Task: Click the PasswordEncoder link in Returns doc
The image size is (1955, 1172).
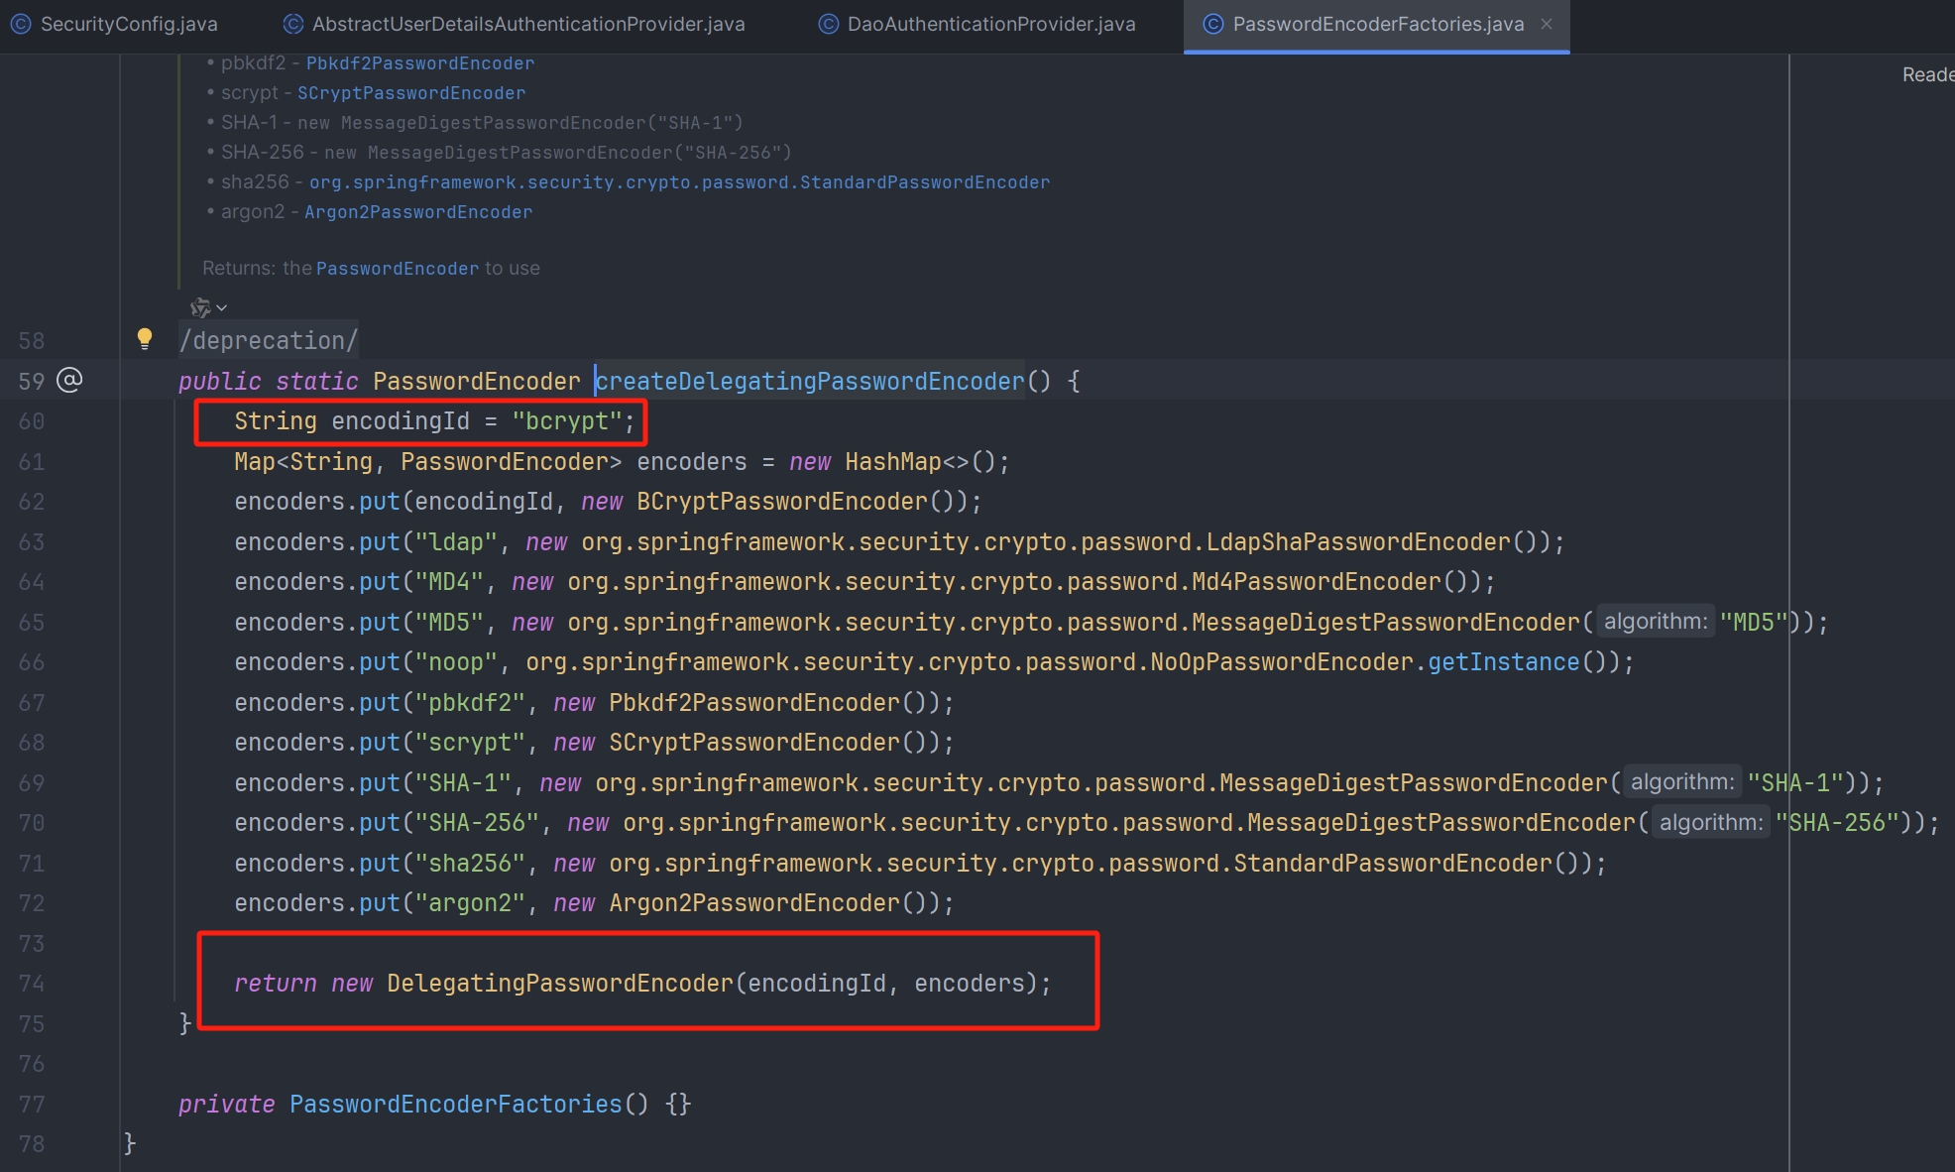Action: click(397, 269)
